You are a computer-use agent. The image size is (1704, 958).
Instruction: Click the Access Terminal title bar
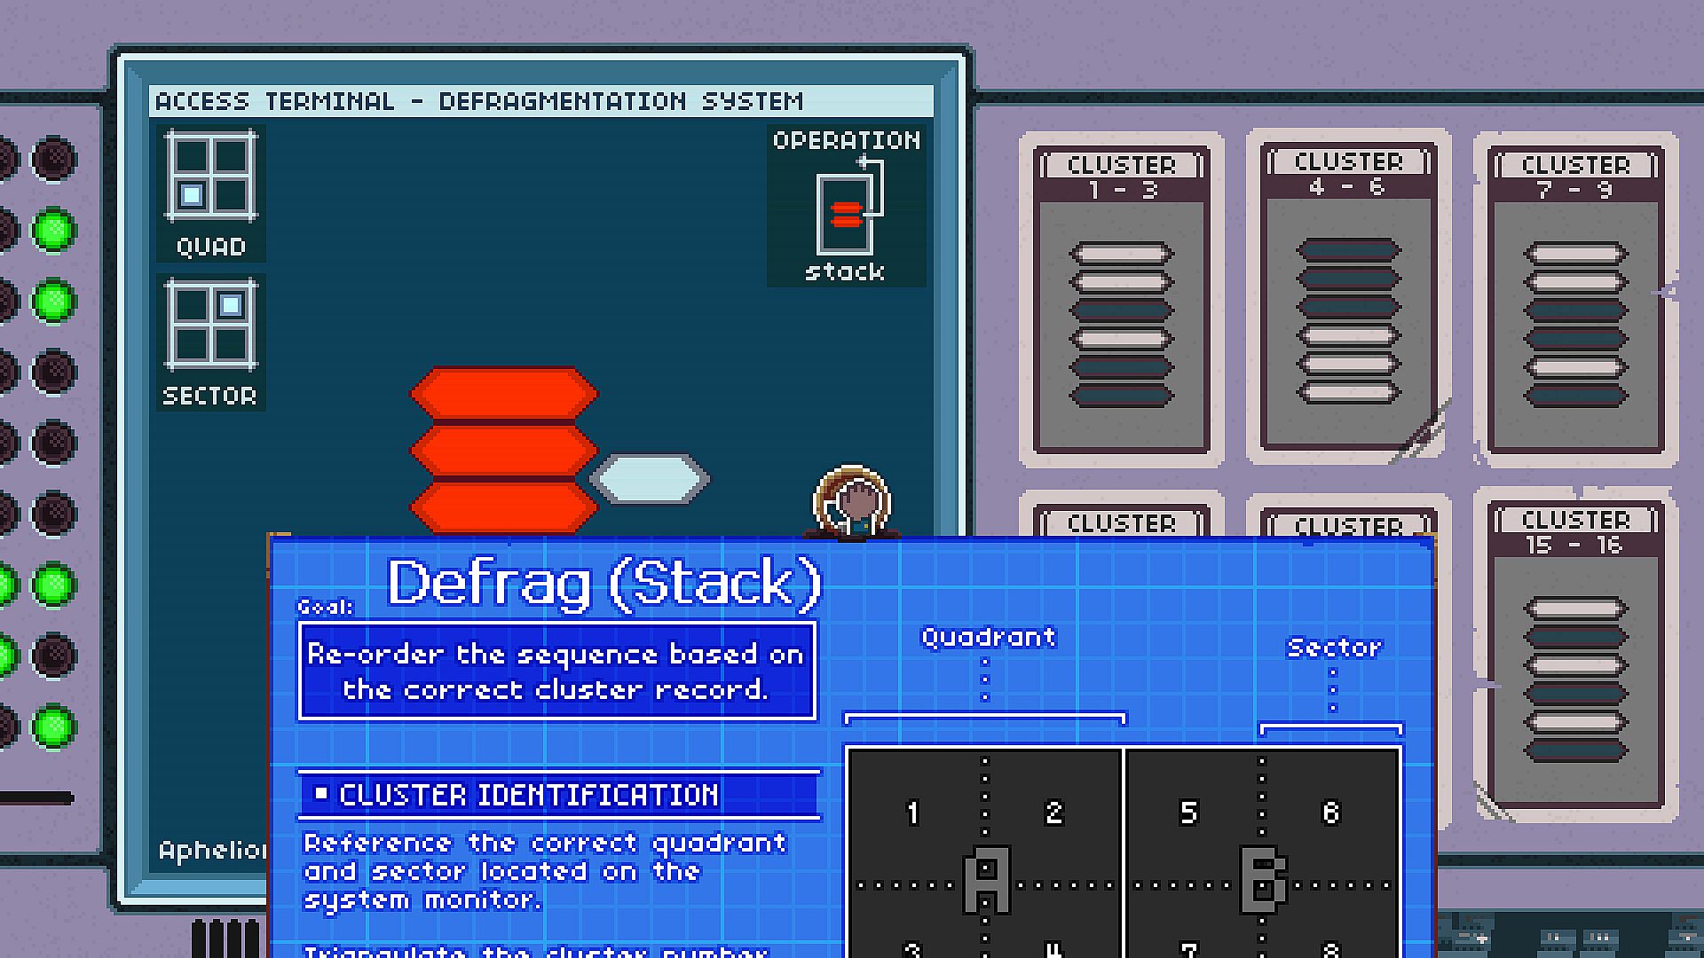540,101
